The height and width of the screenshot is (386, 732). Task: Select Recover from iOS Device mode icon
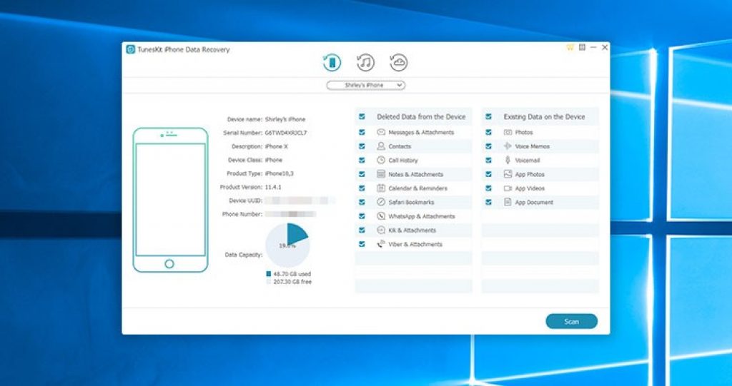click(332, 63)
